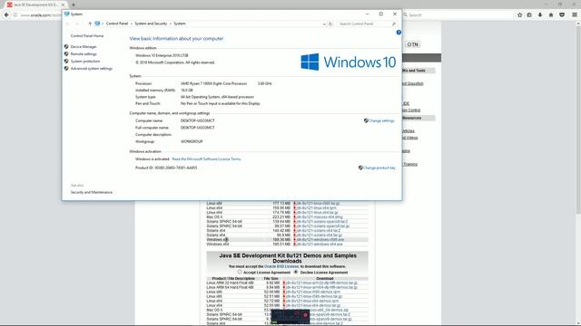This screenshot has height=326, width=581.
Task: Open Advanced system settings link
Action: [x=91, y=69]
